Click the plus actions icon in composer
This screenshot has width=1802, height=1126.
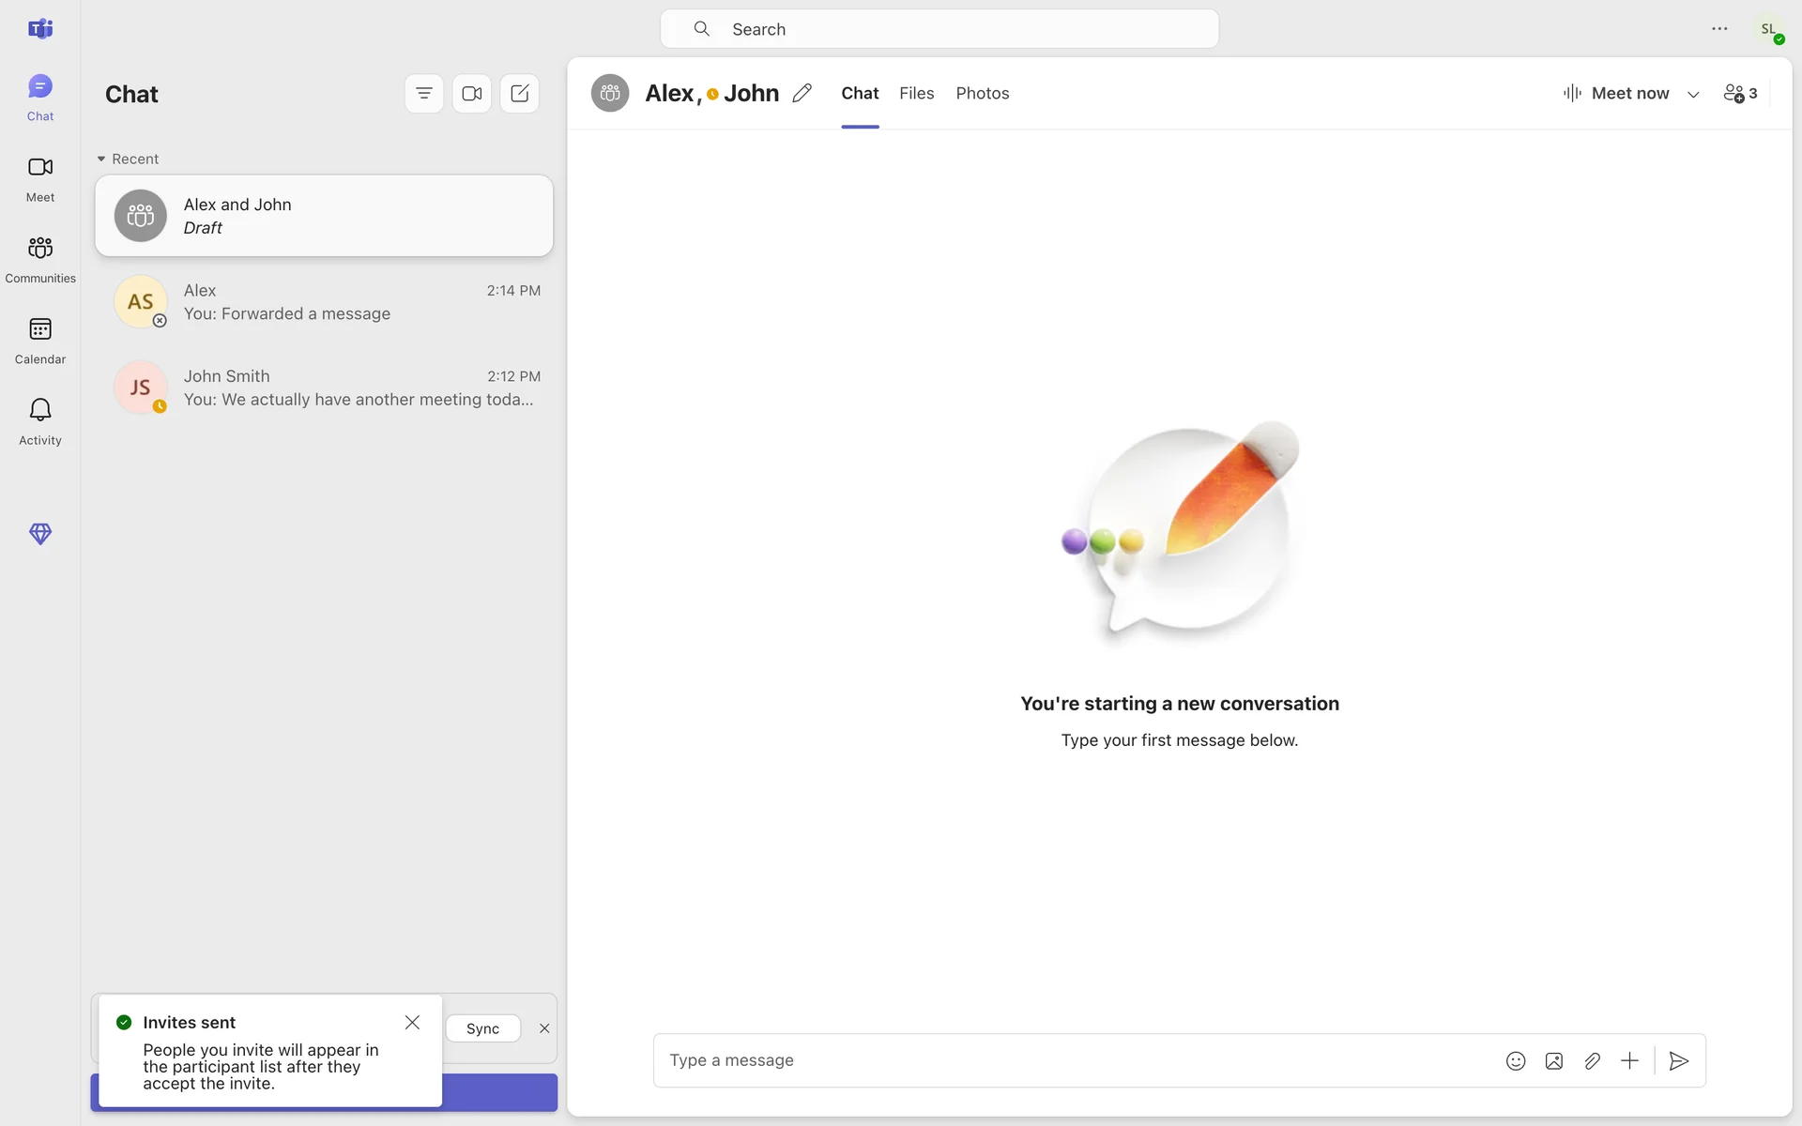coord(1629,1060)
